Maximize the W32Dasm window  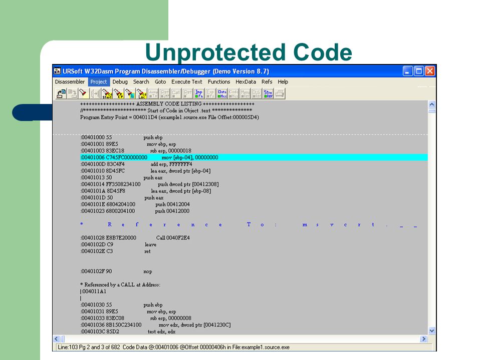click(419, 71)
